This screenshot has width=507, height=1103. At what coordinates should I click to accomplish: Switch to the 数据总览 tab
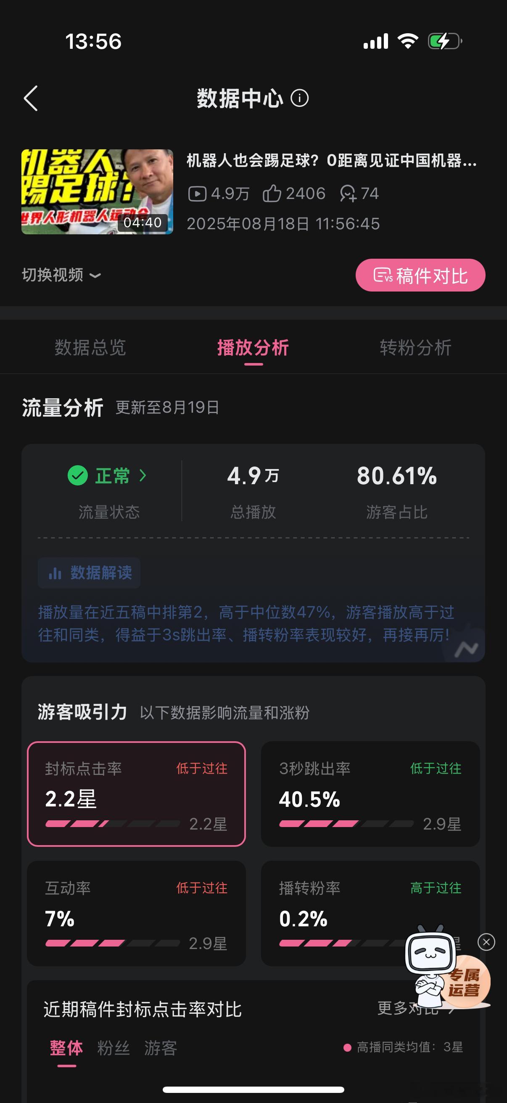(x=90, y=347)
